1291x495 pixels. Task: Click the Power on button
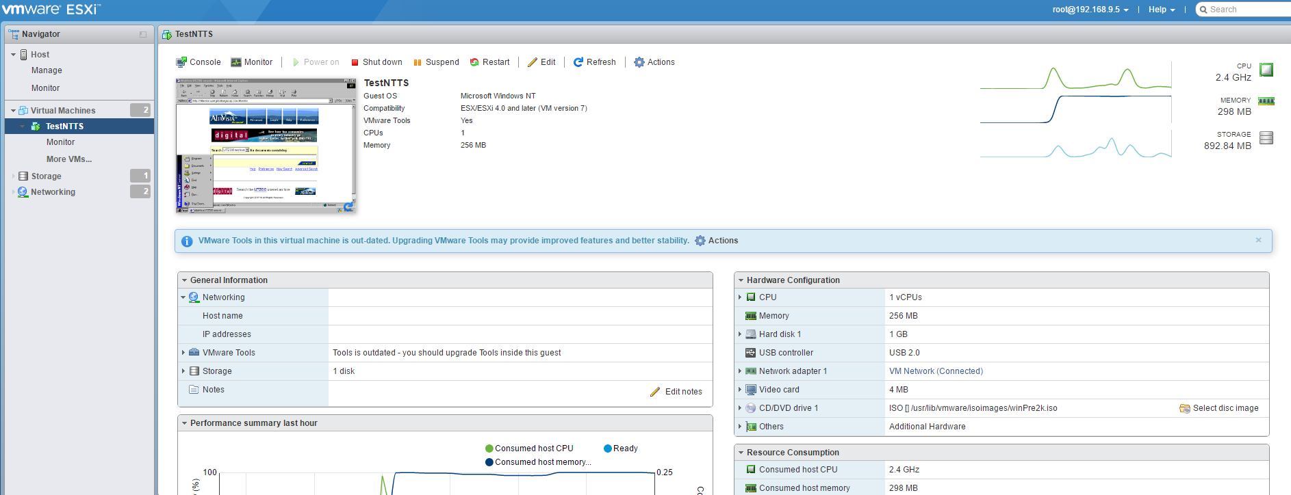tap(316, 62)
